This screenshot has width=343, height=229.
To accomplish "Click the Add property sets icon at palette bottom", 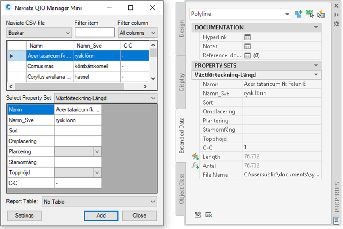I will [198, 215].
